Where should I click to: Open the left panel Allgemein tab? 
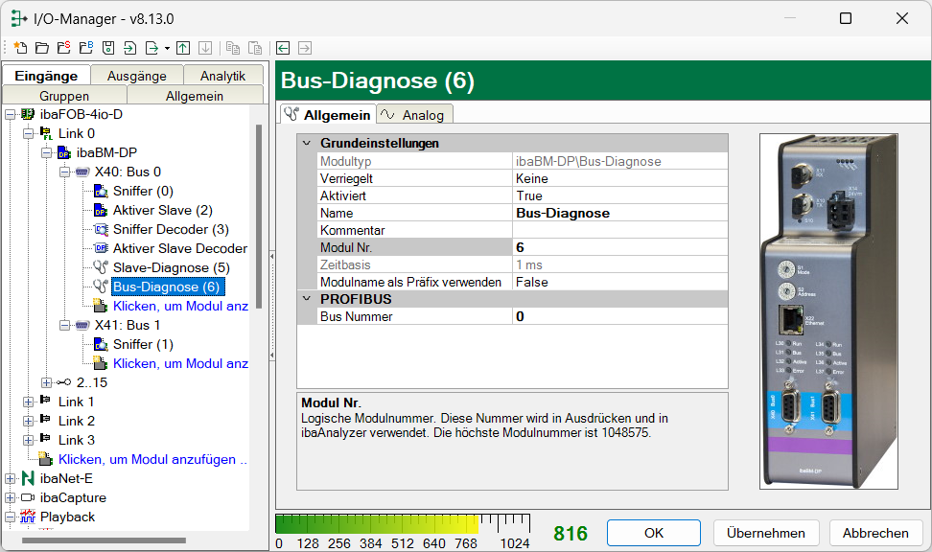[x=195, y=96]
